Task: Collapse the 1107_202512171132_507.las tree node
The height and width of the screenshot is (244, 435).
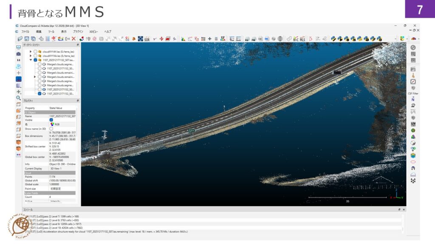Action: point(31,60)
